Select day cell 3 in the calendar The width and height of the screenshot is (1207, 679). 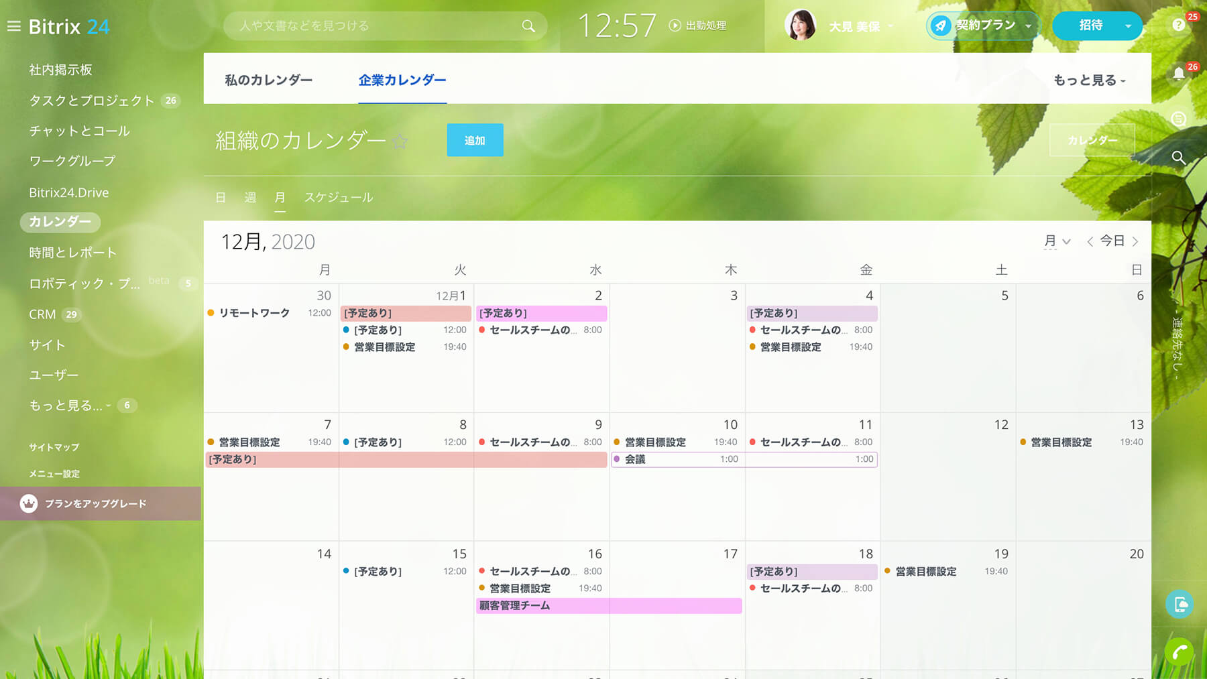677,348
